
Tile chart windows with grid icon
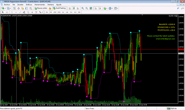pos(91,8)
